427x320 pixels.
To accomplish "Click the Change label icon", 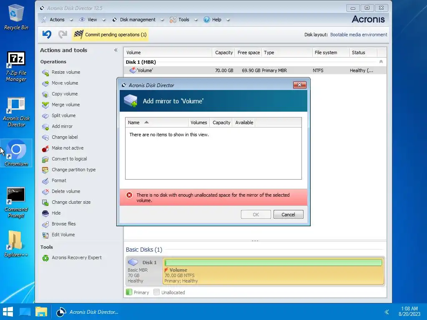I will (45, 137).
